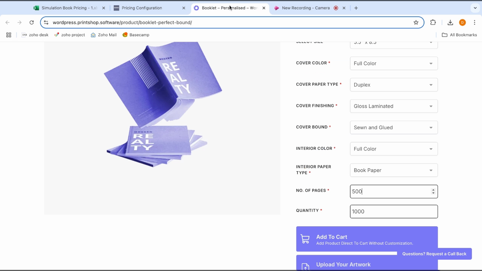This screenshot has height=271, width=482.
Task: Click the Add To Cart button
Action: click(x=367, y=239)
